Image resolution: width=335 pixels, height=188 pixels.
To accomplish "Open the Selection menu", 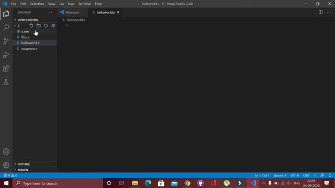I will [37, 4].
